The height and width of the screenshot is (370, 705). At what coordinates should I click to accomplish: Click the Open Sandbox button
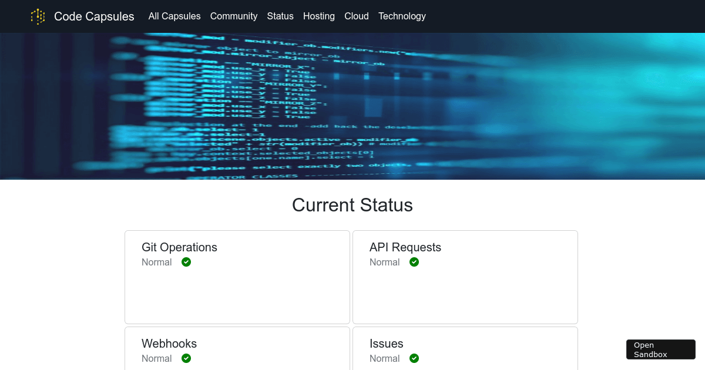coord(661,349)
